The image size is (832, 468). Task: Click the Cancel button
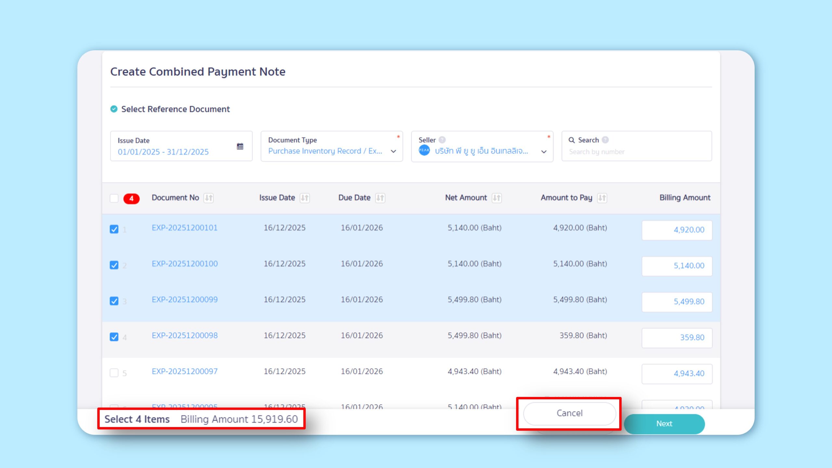[x=569, y=413]
